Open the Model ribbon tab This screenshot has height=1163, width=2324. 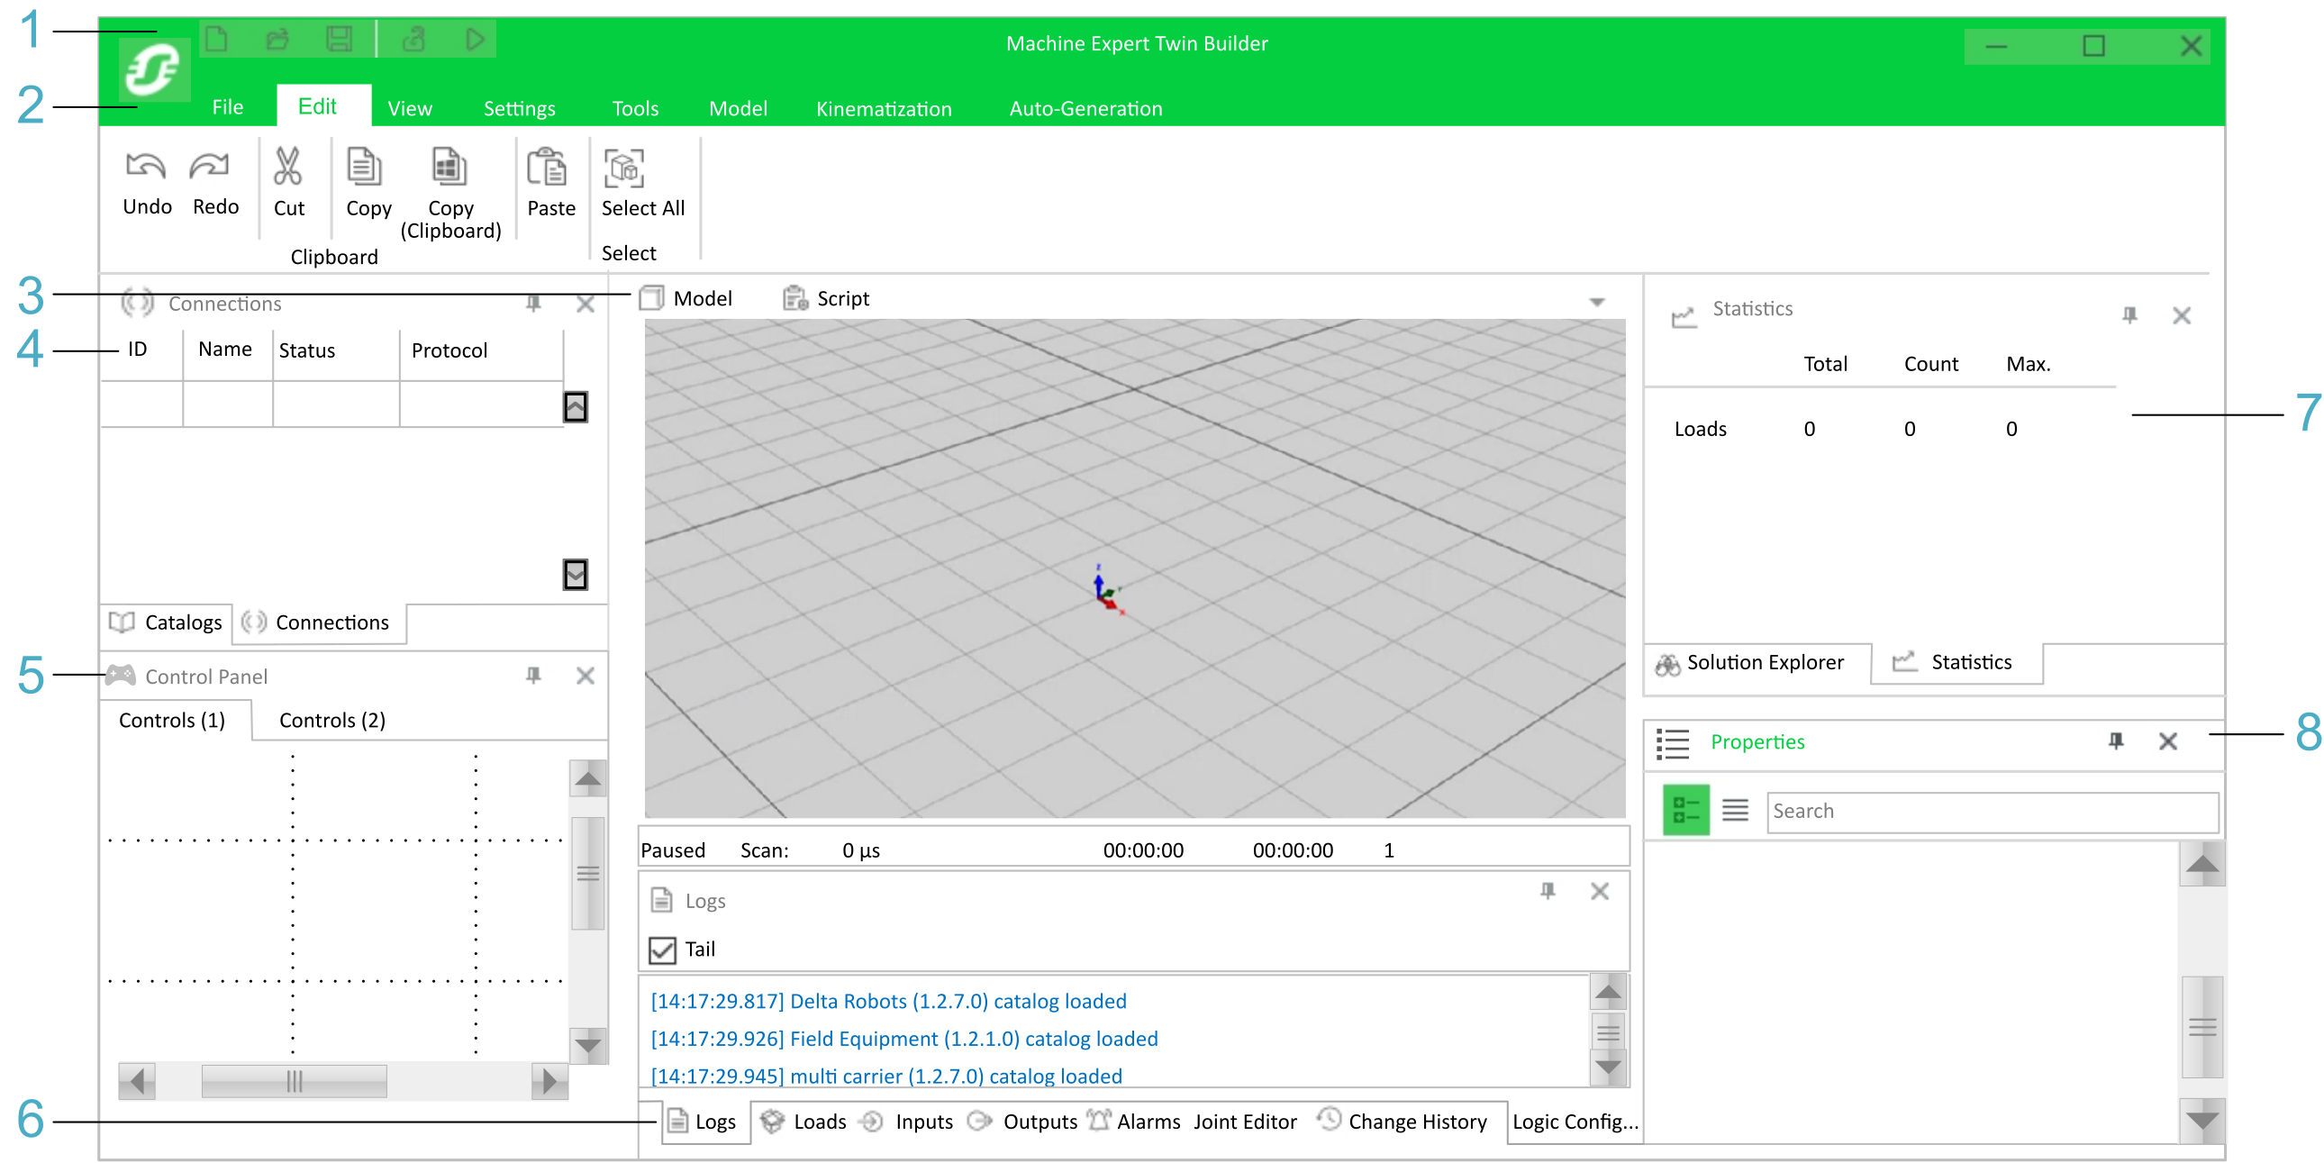pyautogui.click(x=738, y=108)
